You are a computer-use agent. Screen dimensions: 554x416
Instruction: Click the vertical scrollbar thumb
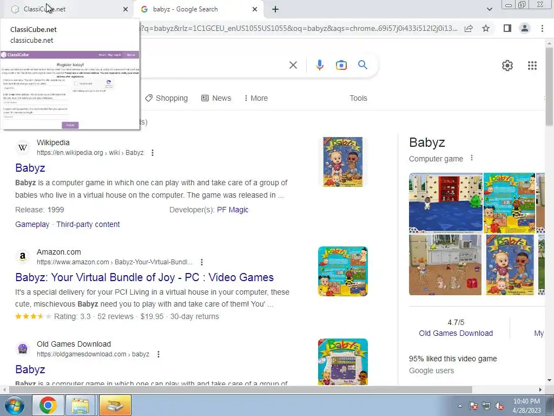tap(550, 86)
